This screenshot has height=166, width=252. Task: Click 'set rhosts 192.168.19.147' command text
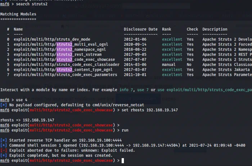tap(150, 110)
